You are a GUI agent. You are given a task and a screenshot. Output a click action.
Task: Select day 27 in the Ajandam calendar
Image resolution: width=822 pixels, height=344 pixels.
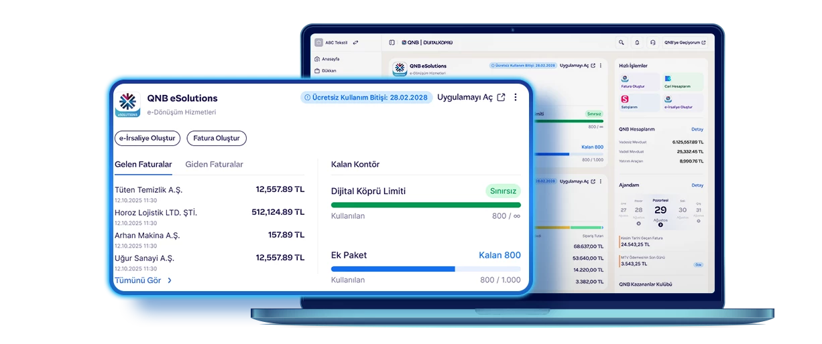point(624,209)
